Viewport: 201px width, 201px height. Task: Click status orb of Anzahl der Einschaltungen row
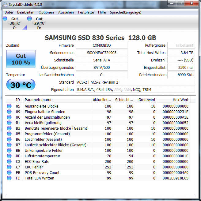click(9, 117)
